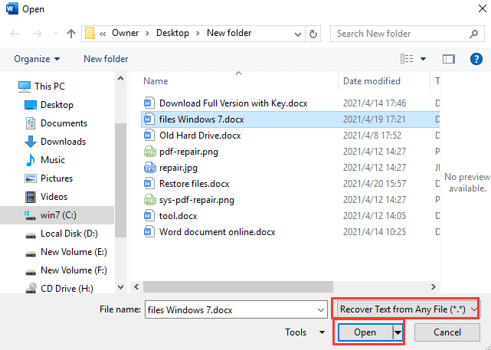This screenshot has height=350, width=491.
Task: Select the repair.jpg file
Action: (x=178, y=168)
